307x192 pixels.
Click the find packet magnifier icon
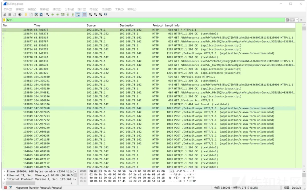[47, 14]
